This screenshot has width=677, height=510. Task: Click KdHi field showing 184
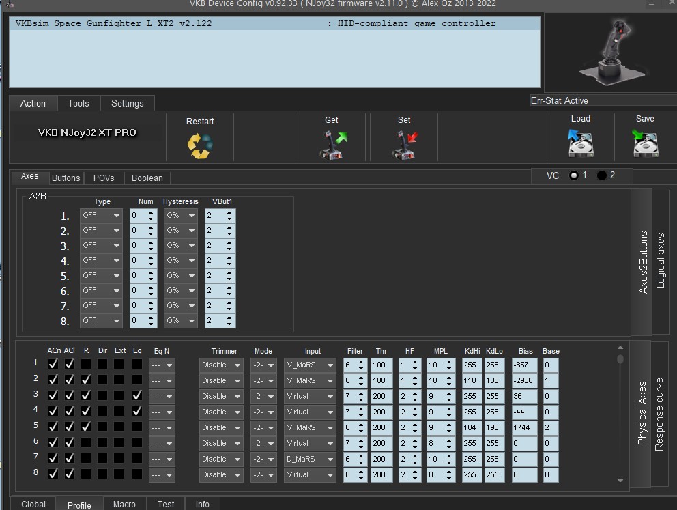click(472, 427)
